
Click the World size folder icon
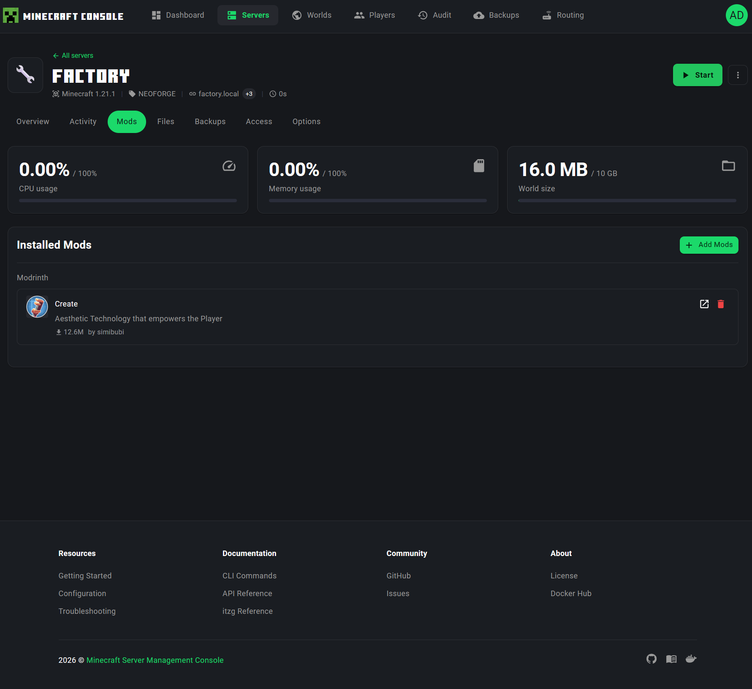point(728,166)
